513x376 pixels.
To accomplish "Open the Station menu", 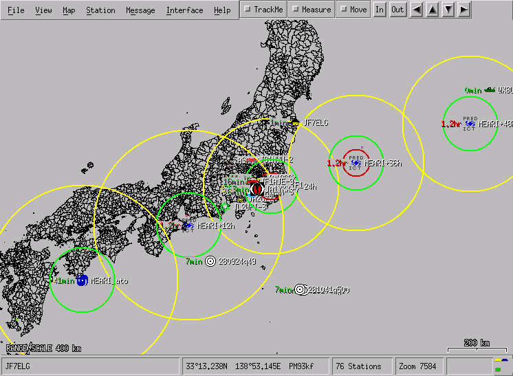I will pyautogui.click(x=100, y=10).
